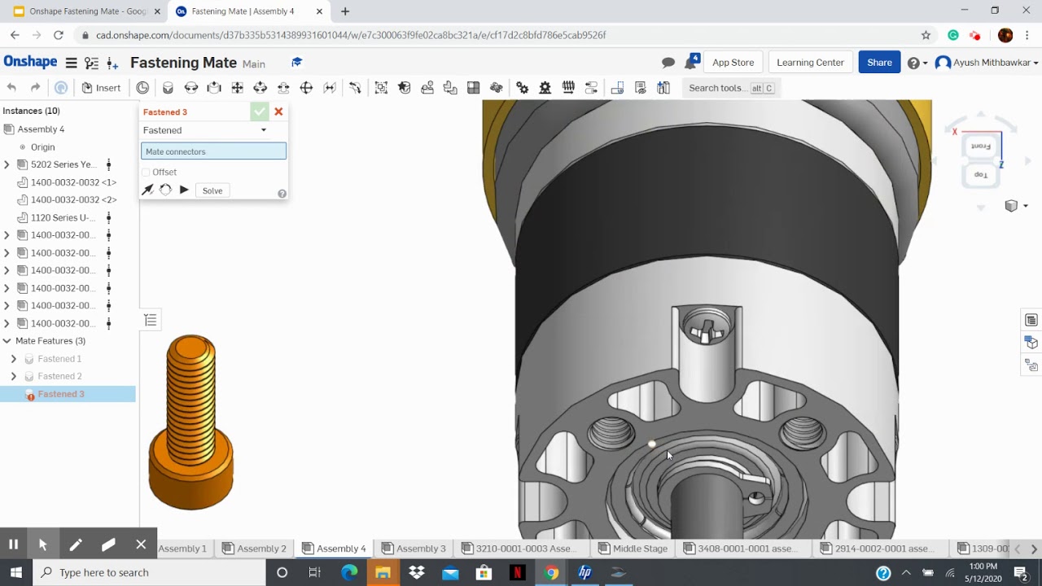Open the top panel icon on right edge
This screenshot has height=586, width=1042.
1031,320
